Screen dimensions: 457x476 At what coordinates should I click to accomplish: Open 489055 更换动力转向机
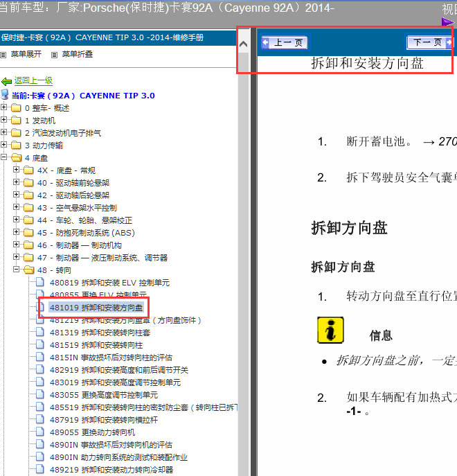point(92,432)
